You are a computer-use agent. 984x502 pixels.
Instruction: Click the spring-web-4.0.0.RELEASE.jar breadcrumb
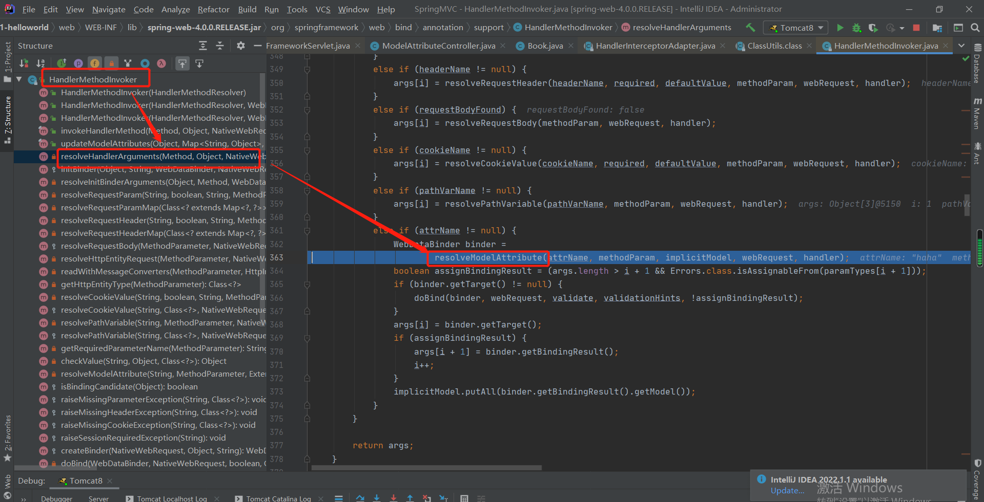(204, 28)
